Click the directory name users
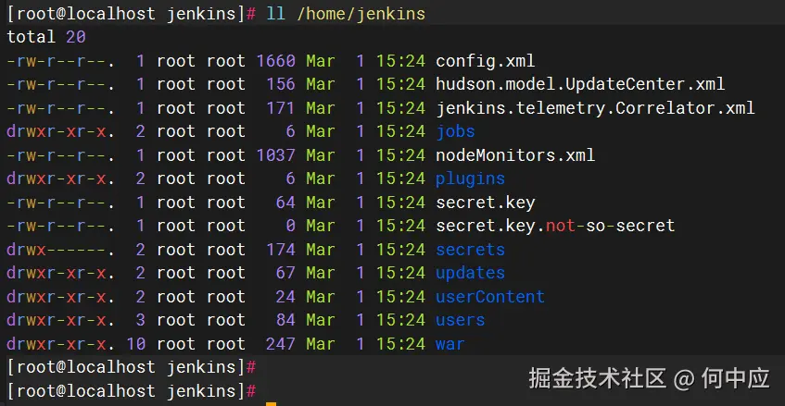Viewport: 785px width, 406px height. pyautogui.click(x=460, y=320)
